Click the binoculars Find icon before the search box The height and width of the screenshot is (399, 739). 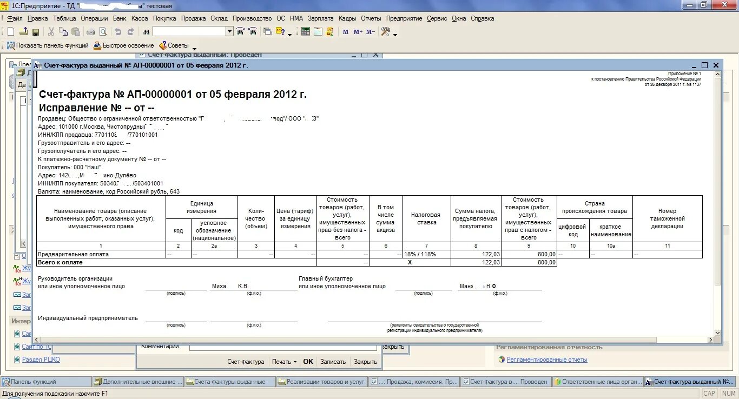(147, 32)
